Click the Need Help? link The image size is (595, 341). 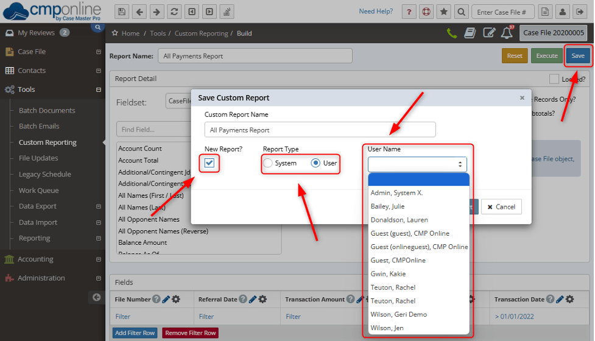(376, 12)
